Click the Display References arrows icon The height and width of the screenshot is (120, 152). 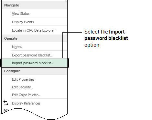[6, 103]
